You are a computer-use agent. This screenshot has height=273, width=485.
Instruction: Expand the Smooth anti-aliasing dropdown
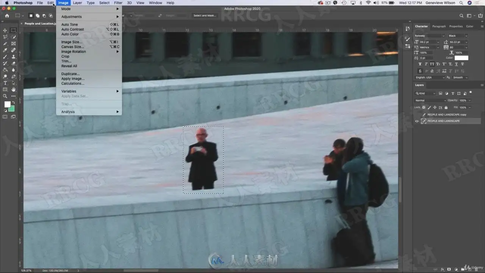[x=460, y=77]
